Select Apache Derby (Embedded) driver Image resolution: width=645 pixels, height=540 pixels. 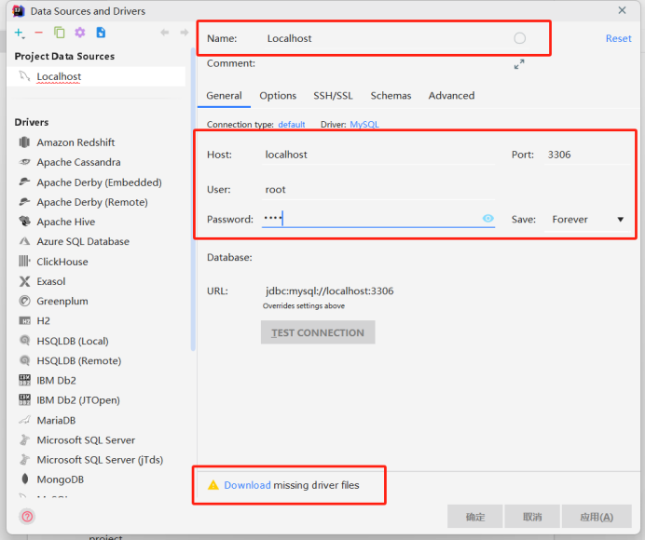pyautogui.click(x=99, y=182)
